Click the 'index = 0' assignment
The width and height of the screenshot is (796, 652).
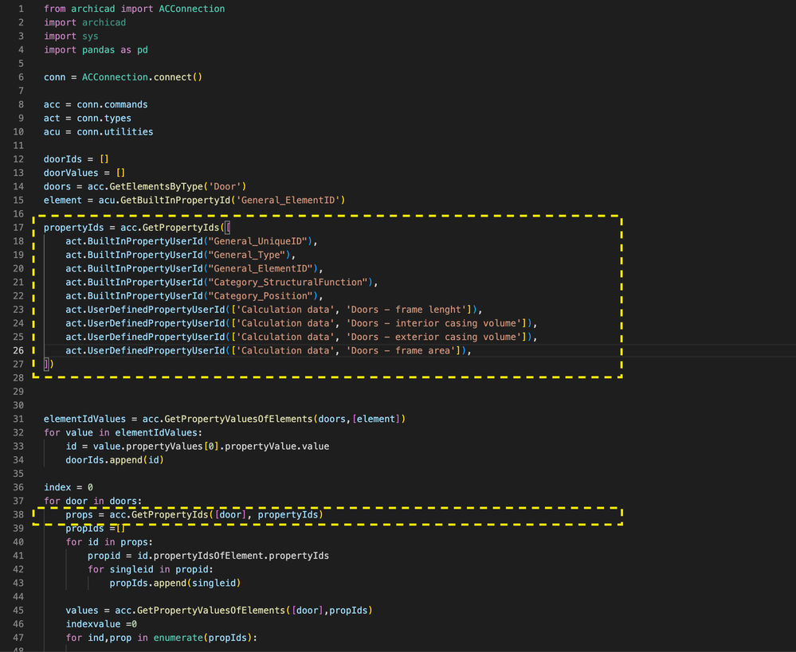(69, 487)
